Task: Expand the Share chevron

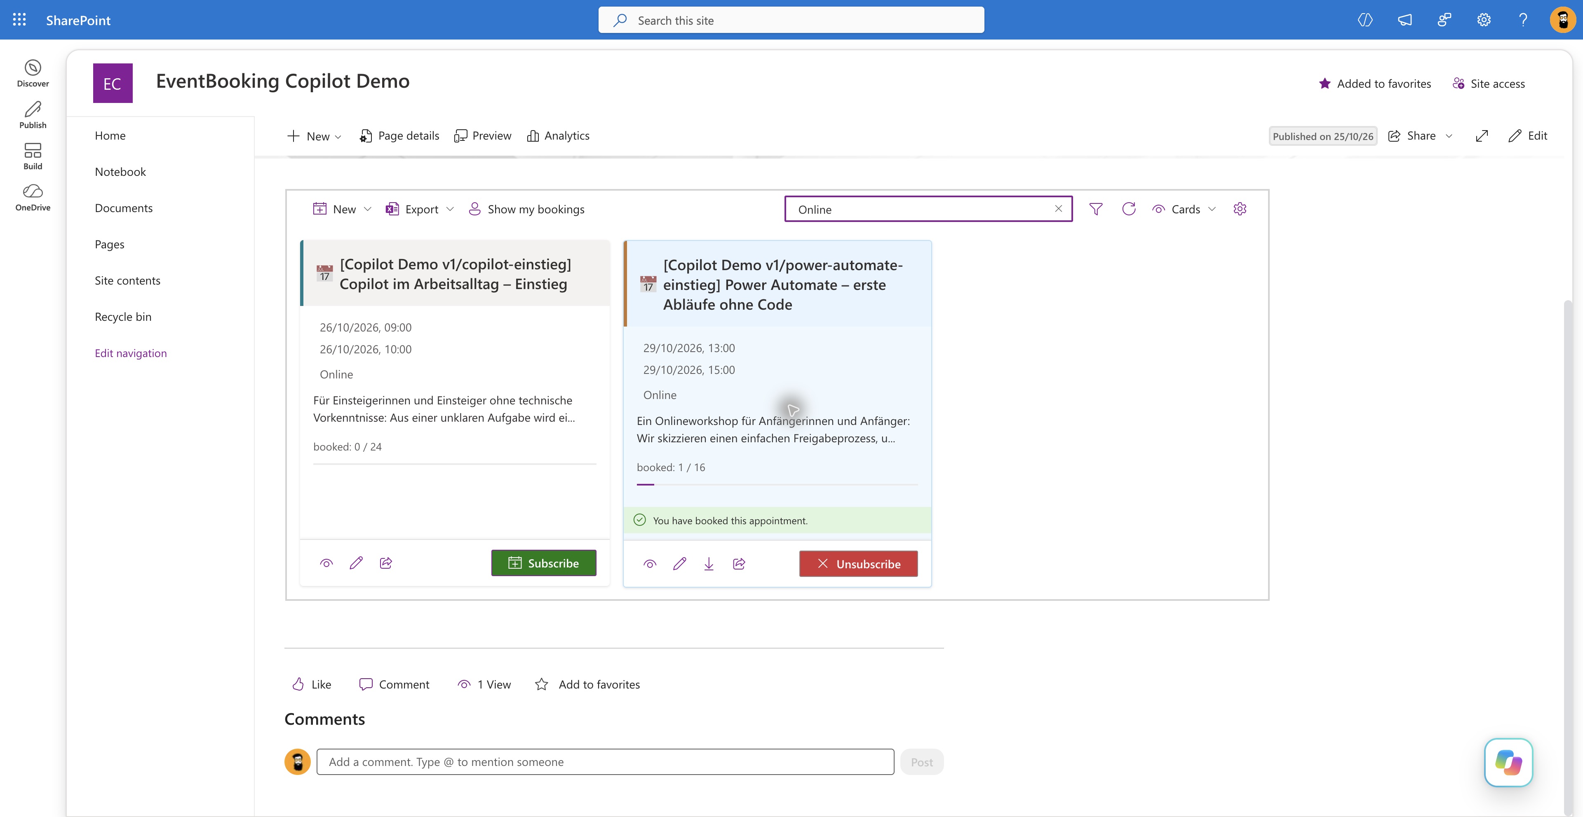Action: tap(1449, 135)
